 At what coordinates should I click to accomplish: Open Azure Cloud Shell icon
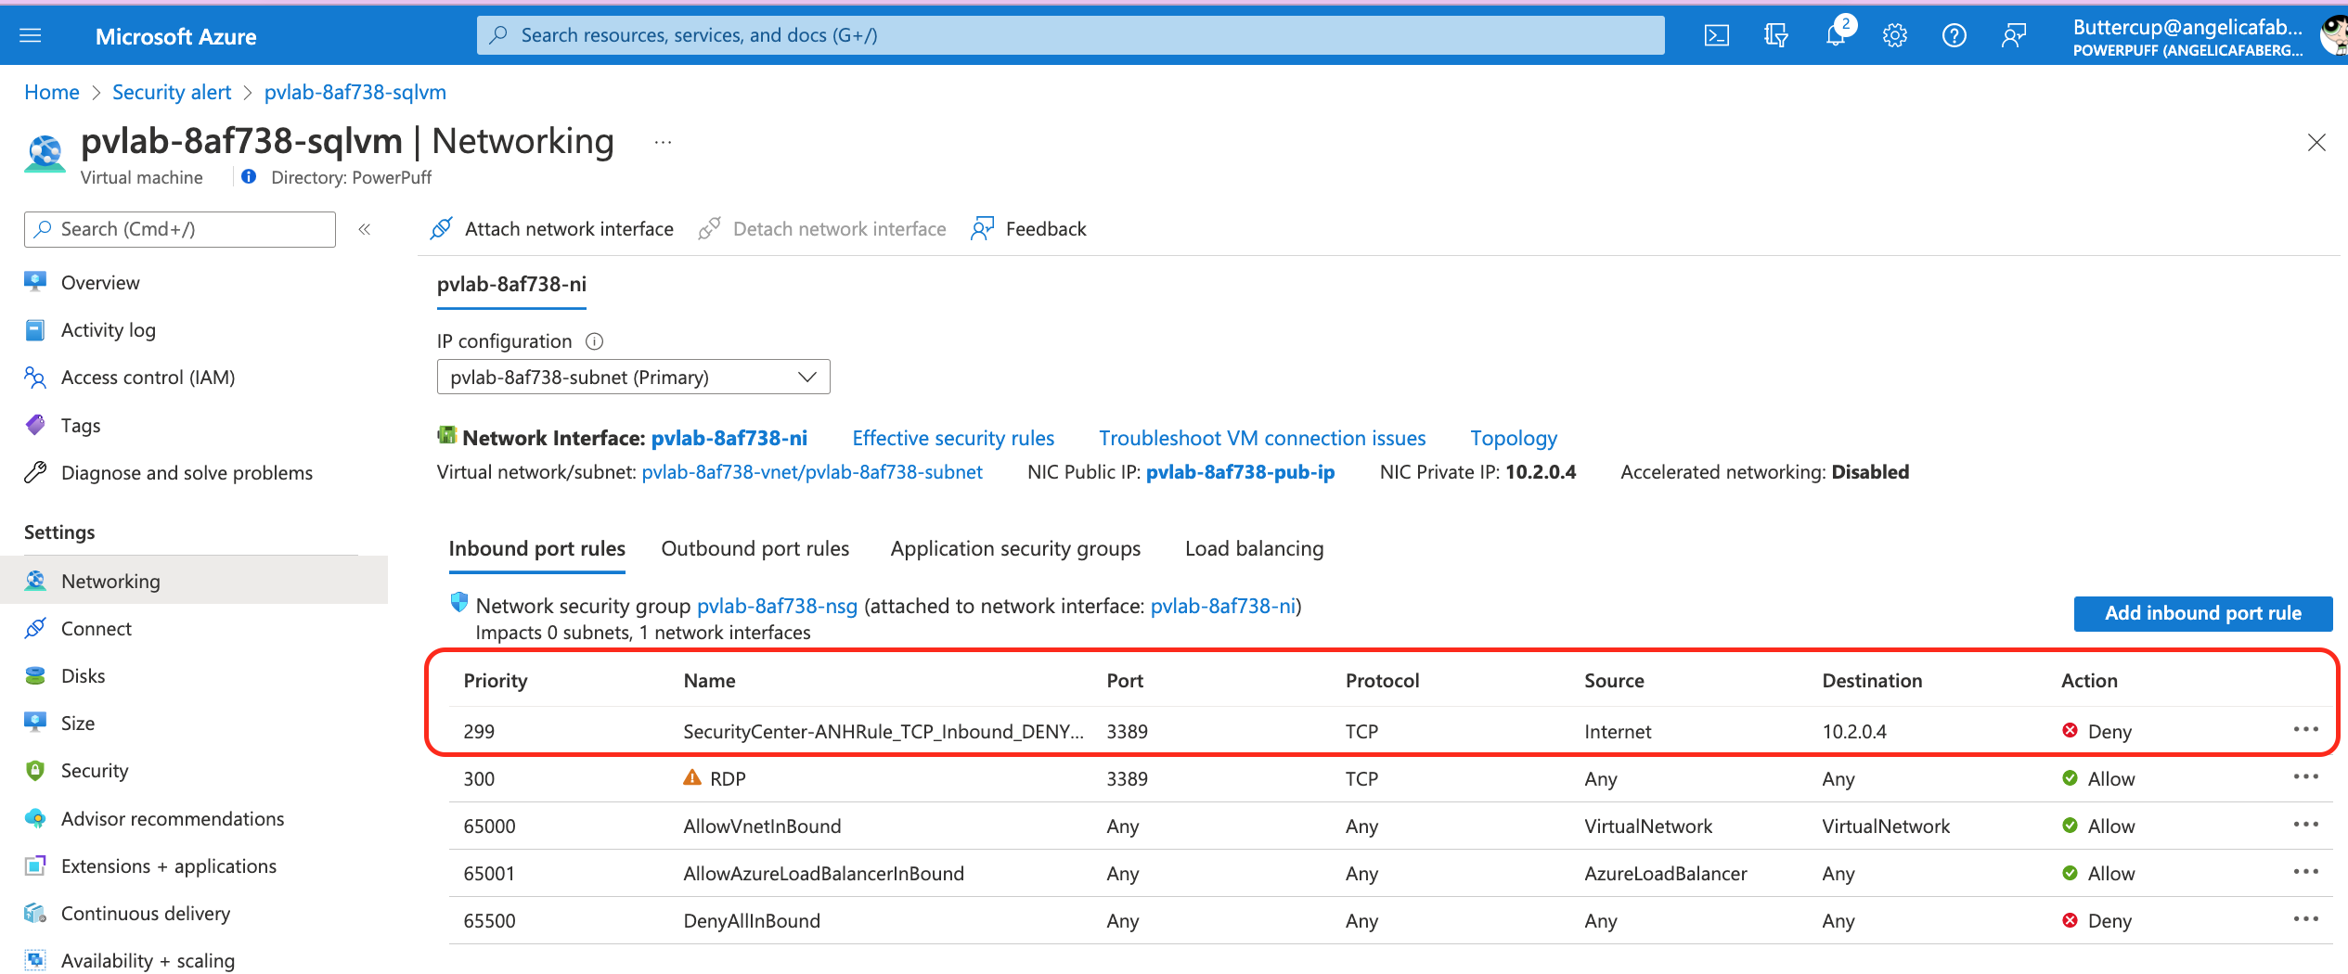point(1716,35)
